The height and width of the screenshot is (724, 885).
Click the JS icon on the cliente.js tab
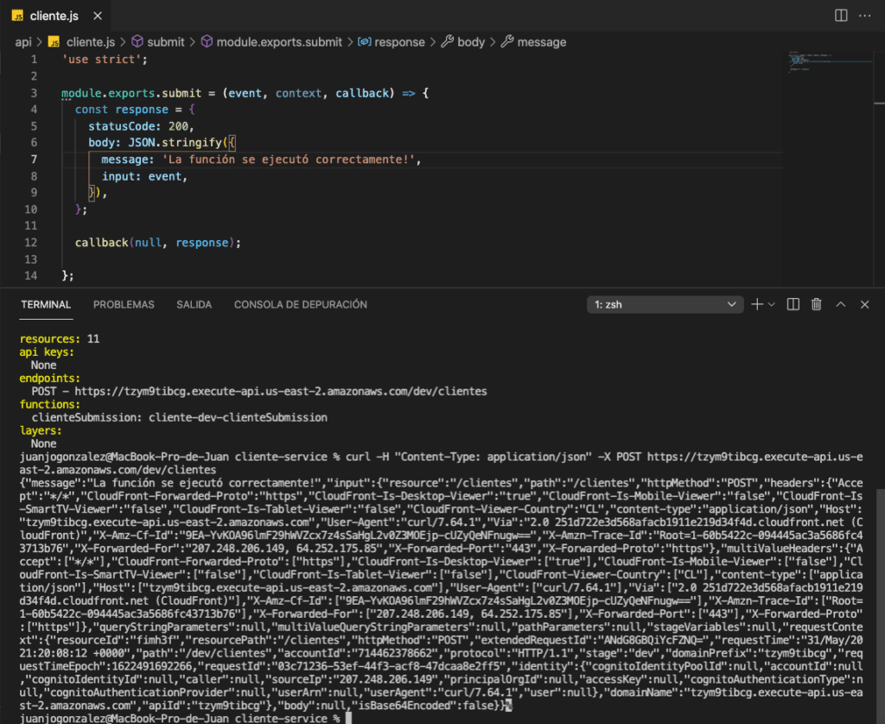click(x=17, y=16)
